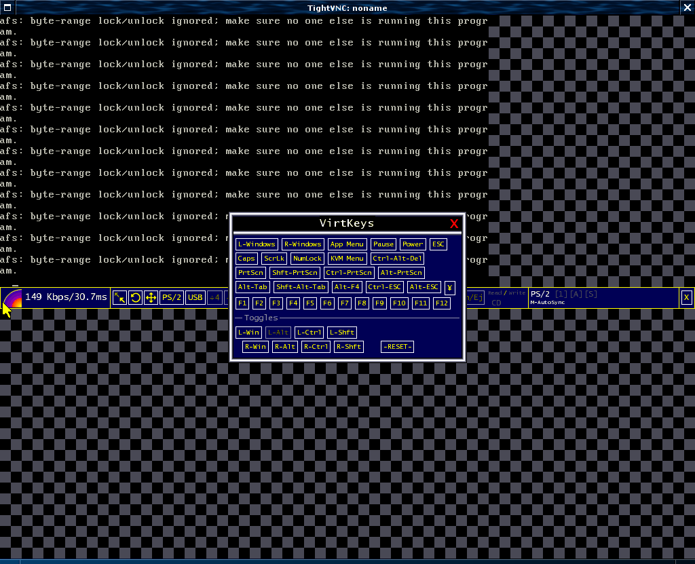
Task: Send Ctrl-Alt-Del to remote host
Action: (x=398, y=259)
